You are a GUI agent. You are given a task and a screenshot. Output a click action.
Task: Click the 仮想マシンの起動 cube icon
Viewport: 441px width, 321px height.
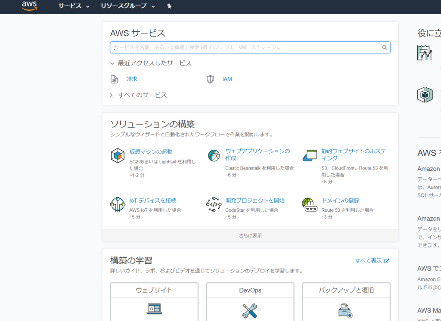pyautogui.click(x=118, y=155)
